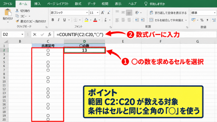Click the Decrease Indent icon
This screenshot has width=217, height=122.
pos(137,20)
